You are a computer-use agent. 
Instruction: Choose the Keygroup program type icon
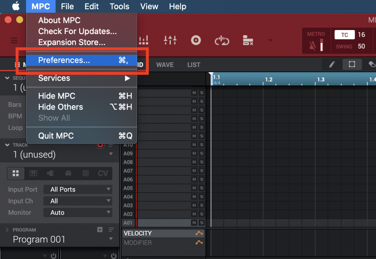[33, 173]
